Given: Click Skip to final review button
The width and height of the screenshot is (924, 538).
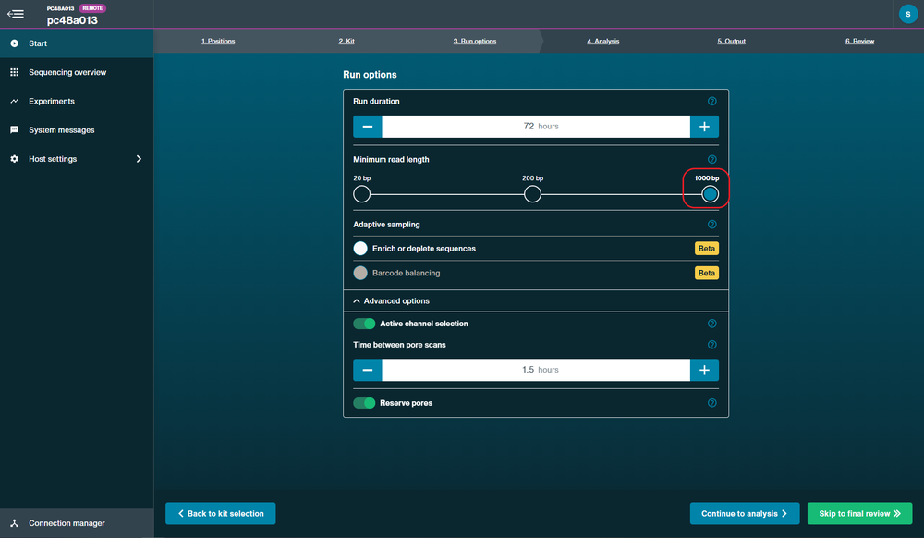Looking at the screenshot, I should pos(859,514).
